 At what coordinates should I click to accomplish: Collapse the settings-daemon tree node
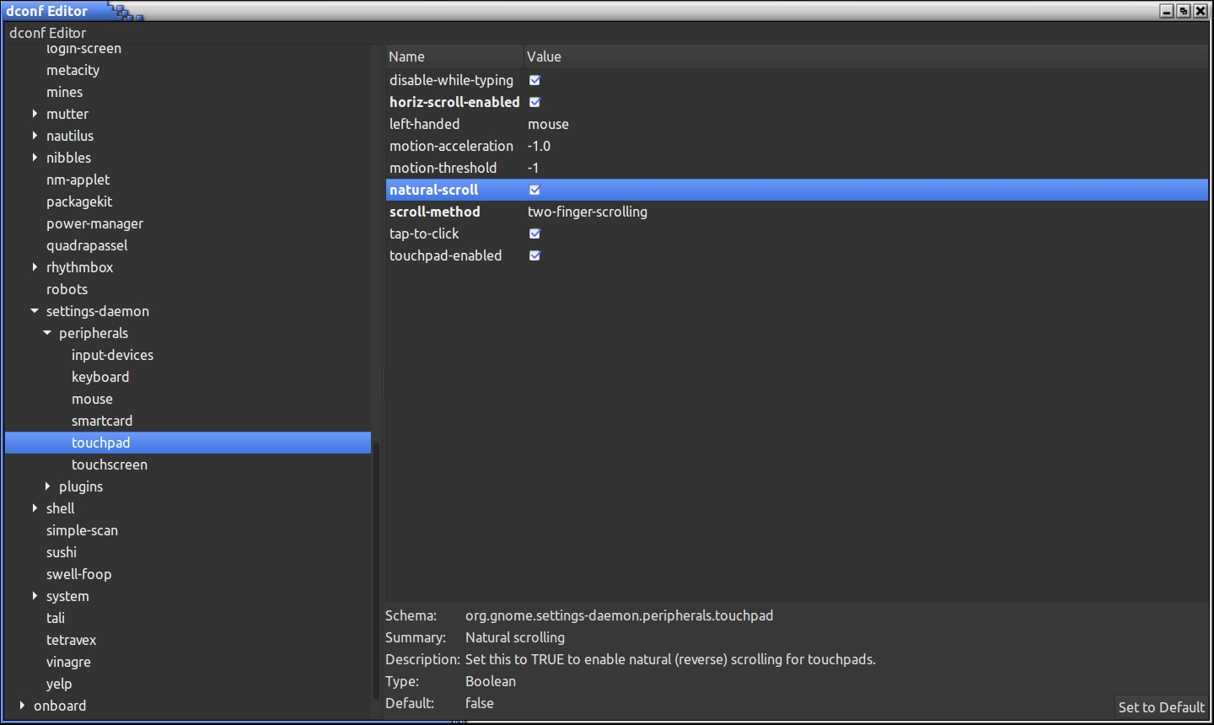coord(35,311)
